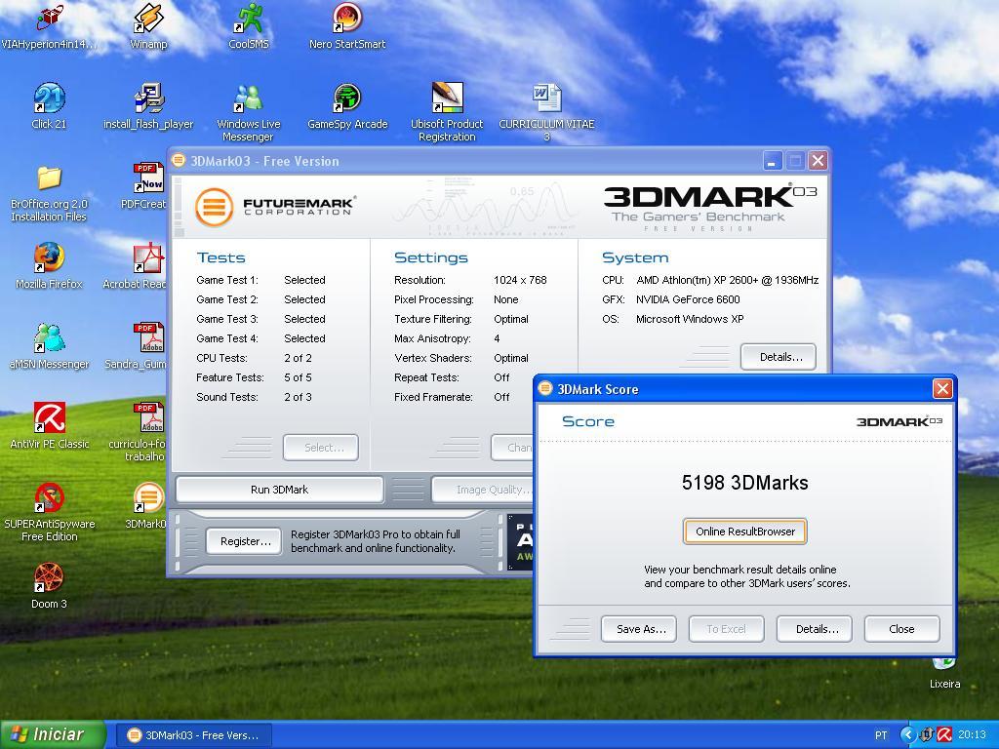The height and width of the screenshot is (749, 999).
Task: Click the Image Quality... button
Action: (483, 490)
